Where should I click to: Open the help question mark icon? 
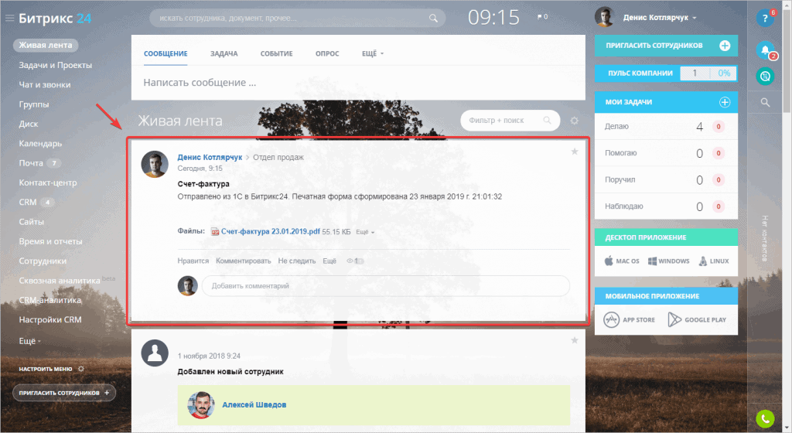[765, 19]
